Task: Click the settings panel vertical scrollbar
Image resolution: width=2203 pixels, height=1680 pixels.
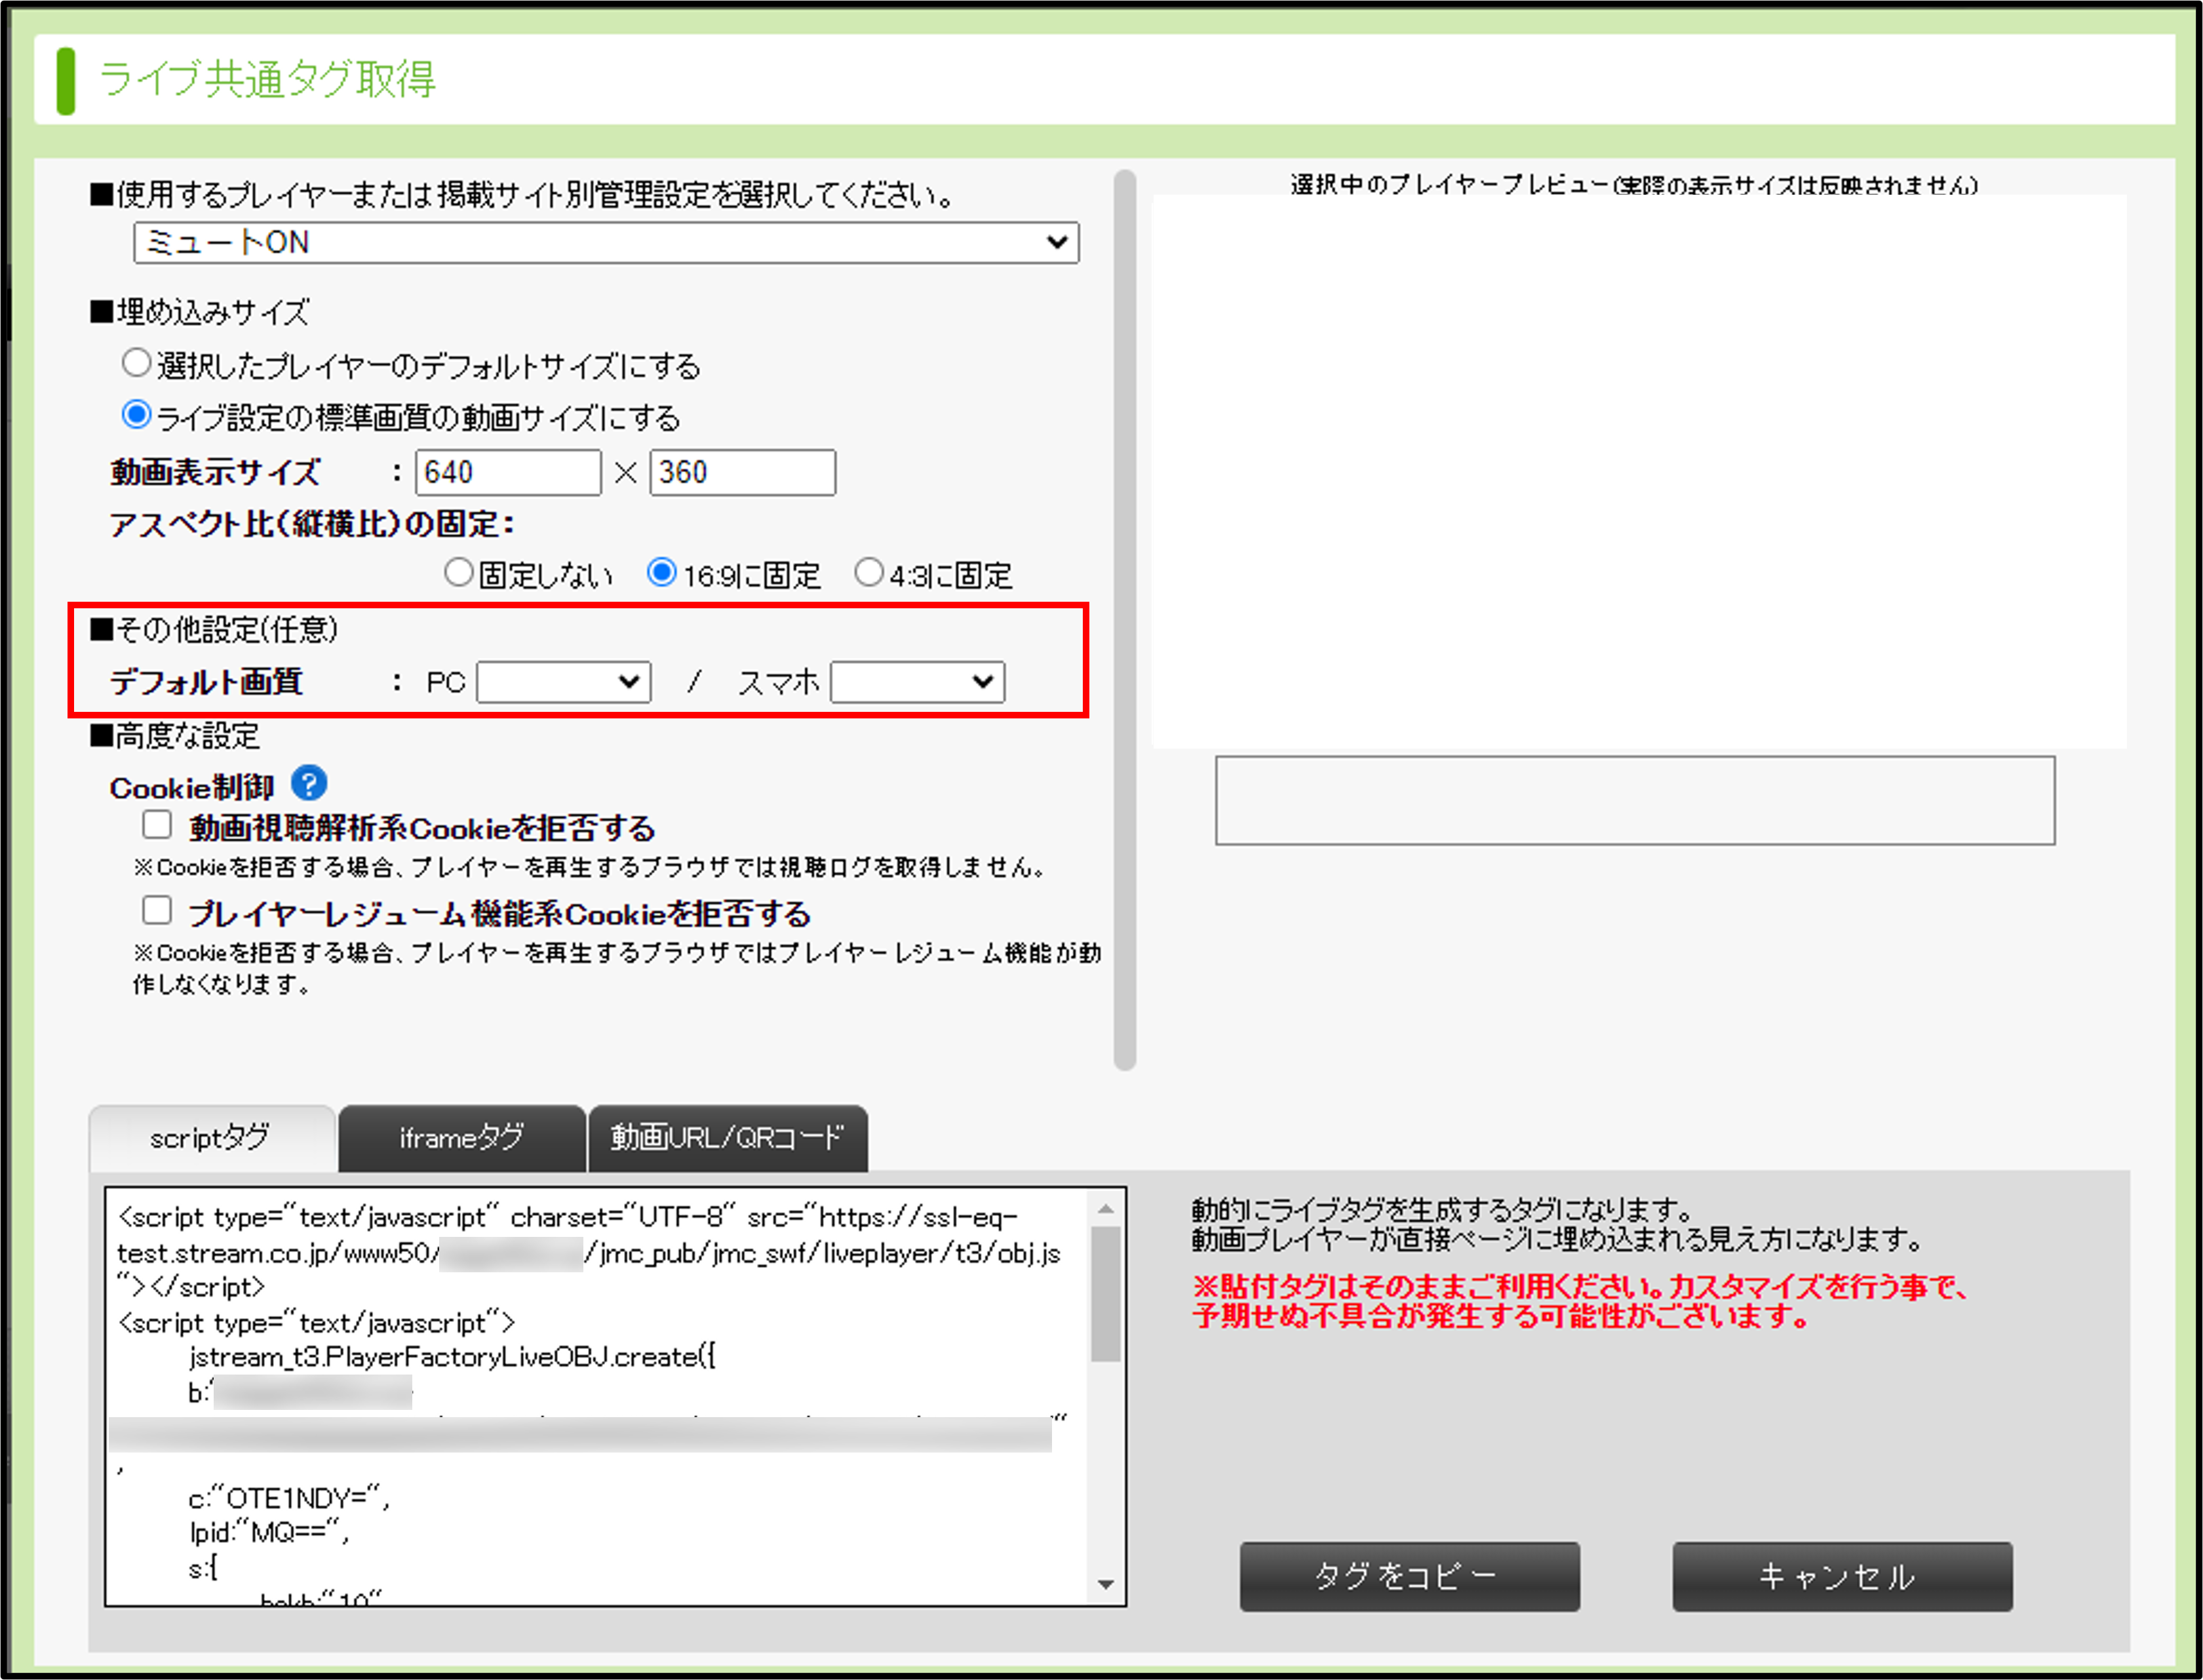Action: [1124, 620]
